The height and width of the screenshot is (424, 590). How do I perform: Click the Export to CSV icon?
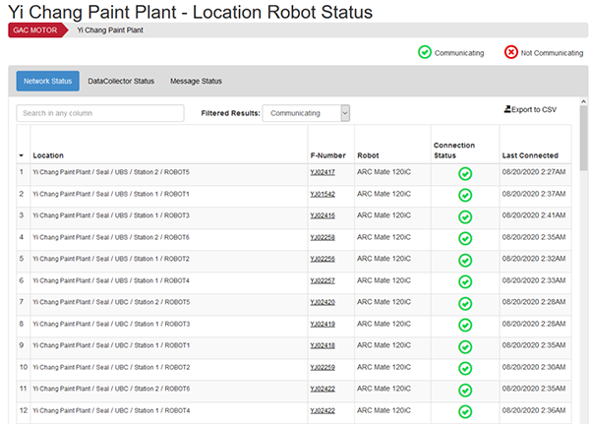tap(507, 109)
